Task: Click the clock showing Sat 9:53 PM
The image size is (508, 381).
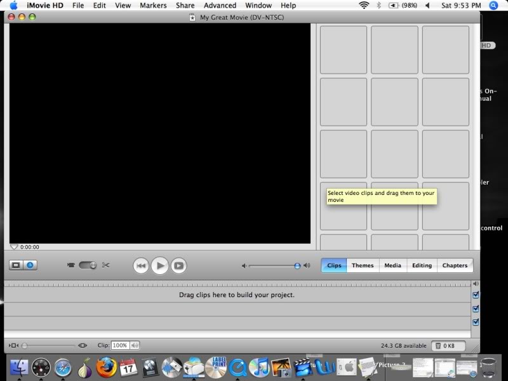Action: coord(461,5)
